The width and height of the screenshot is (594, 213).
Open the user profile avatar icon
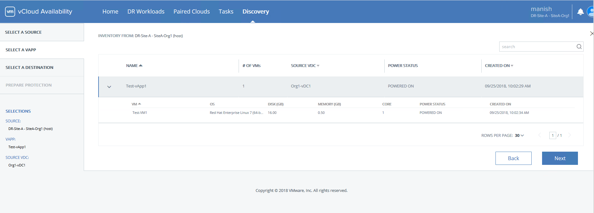[x=591, y=12]
